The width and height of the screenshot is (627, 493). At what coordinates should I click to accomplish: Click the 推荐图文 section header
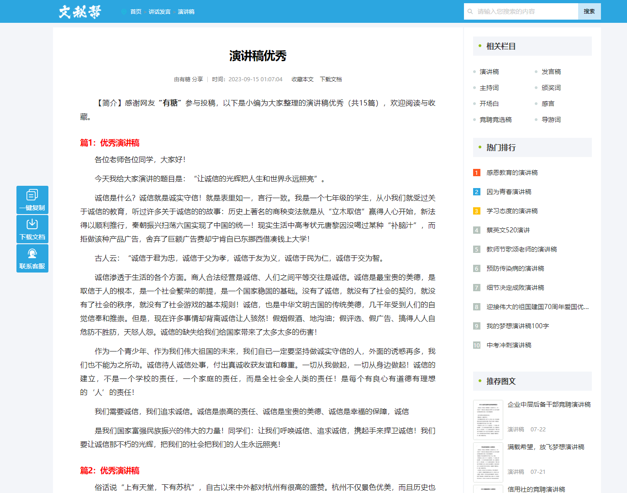(532, 381)
